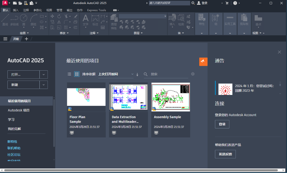Switch to the 视图 ribbon tab
This screenshot has width=287, height=173.
(49, 10)
